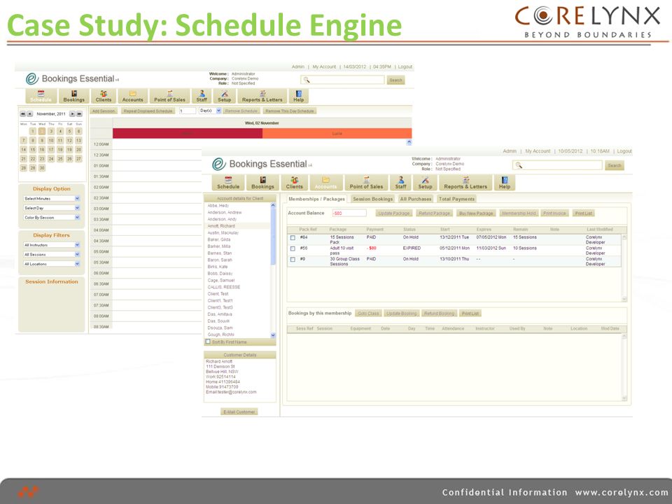The width and height of the screenshot is (672, 504).
Task: Click the Bookings Essential logo in back window
Action: point(72,79)
